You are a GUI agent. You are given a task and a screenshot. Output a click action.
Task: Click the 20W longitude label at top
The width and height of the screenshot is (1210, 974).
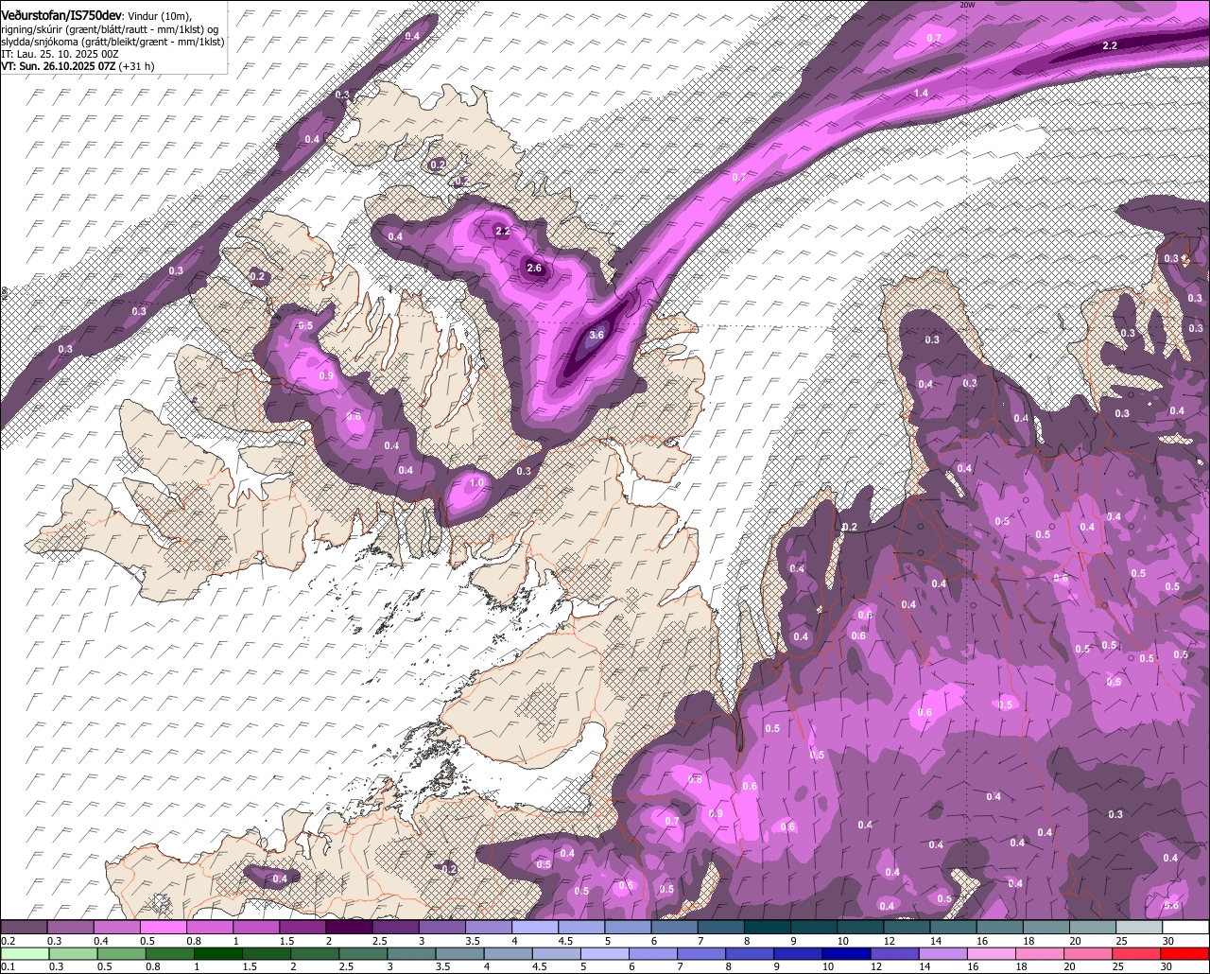pos(966,5)
